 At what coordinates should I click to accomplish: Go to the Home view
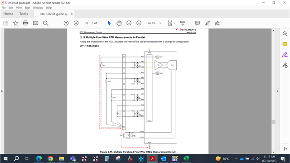pyautogui.click(x=8, y=14)
